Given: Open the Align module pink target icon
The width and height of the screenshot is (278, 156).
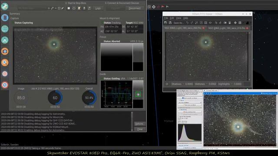Looking at the screenshot, I should coord(5,74).
